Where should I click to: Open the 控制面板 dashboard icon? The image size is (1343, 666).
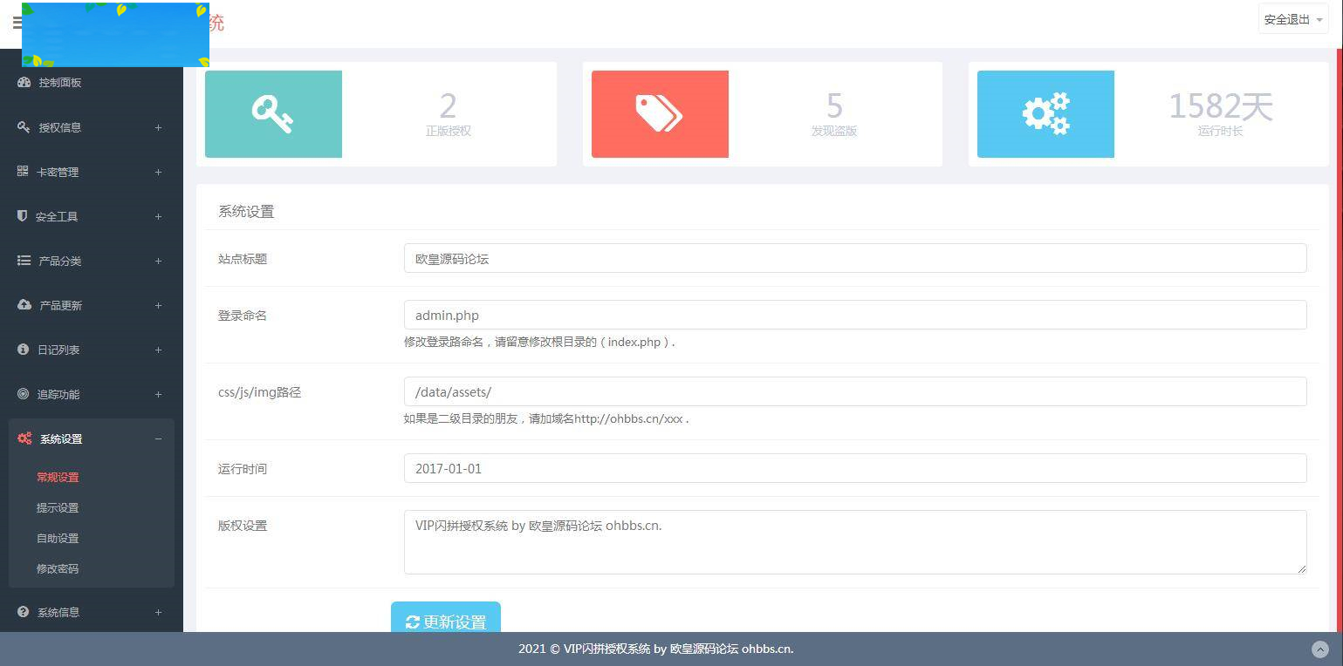pos(22,83)
